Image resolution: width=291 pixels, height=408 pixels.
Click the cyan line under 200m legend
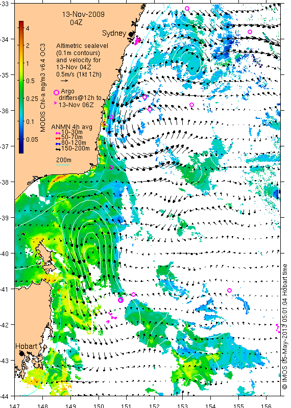click(63, 165)
